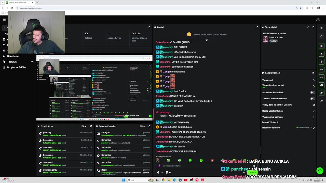Viewport: 326px width, 183px height.
Task: Open the Denetleme sidebar menu item
Action: (13, 56)
